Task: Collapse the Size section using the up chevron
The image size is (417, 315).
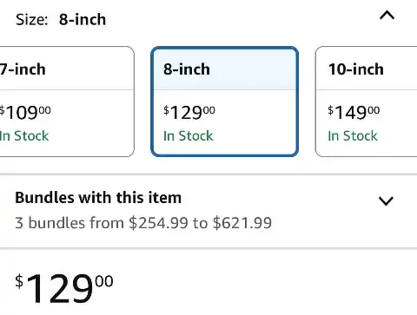Action: (x=387, y=16)
